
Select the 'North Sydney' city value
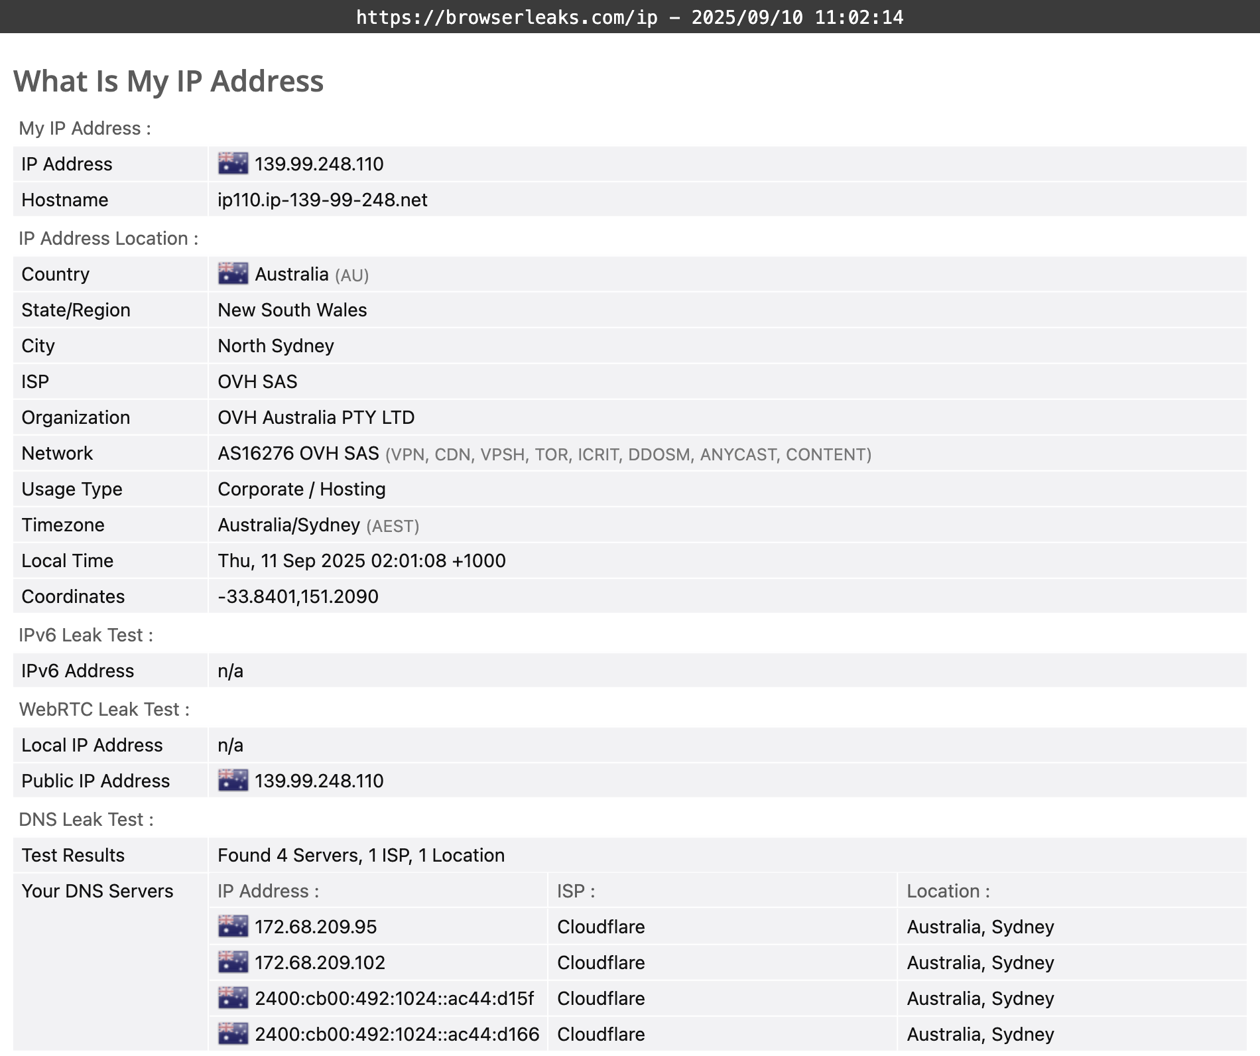[x=276, y=346]
